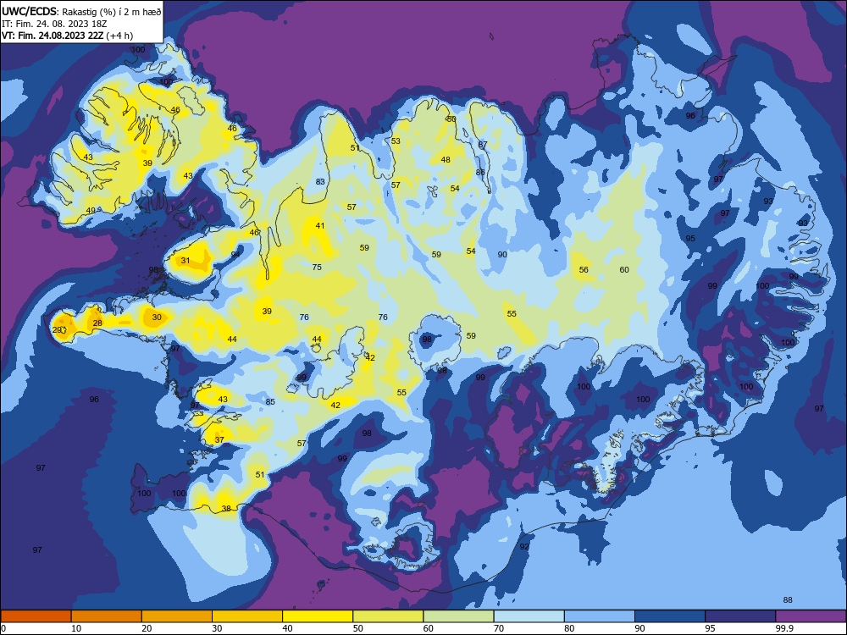Select the map value '83'
The width and height of the screenshot is (847, 635).
point(320,182)
